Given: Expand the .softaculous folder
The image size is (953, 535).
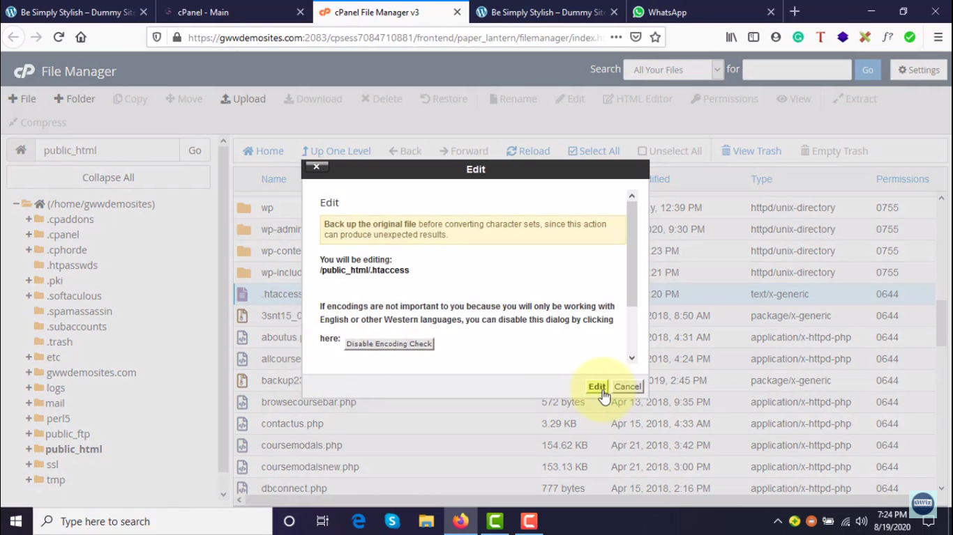Looking at the screenshot, I should [x=29, y=296].
